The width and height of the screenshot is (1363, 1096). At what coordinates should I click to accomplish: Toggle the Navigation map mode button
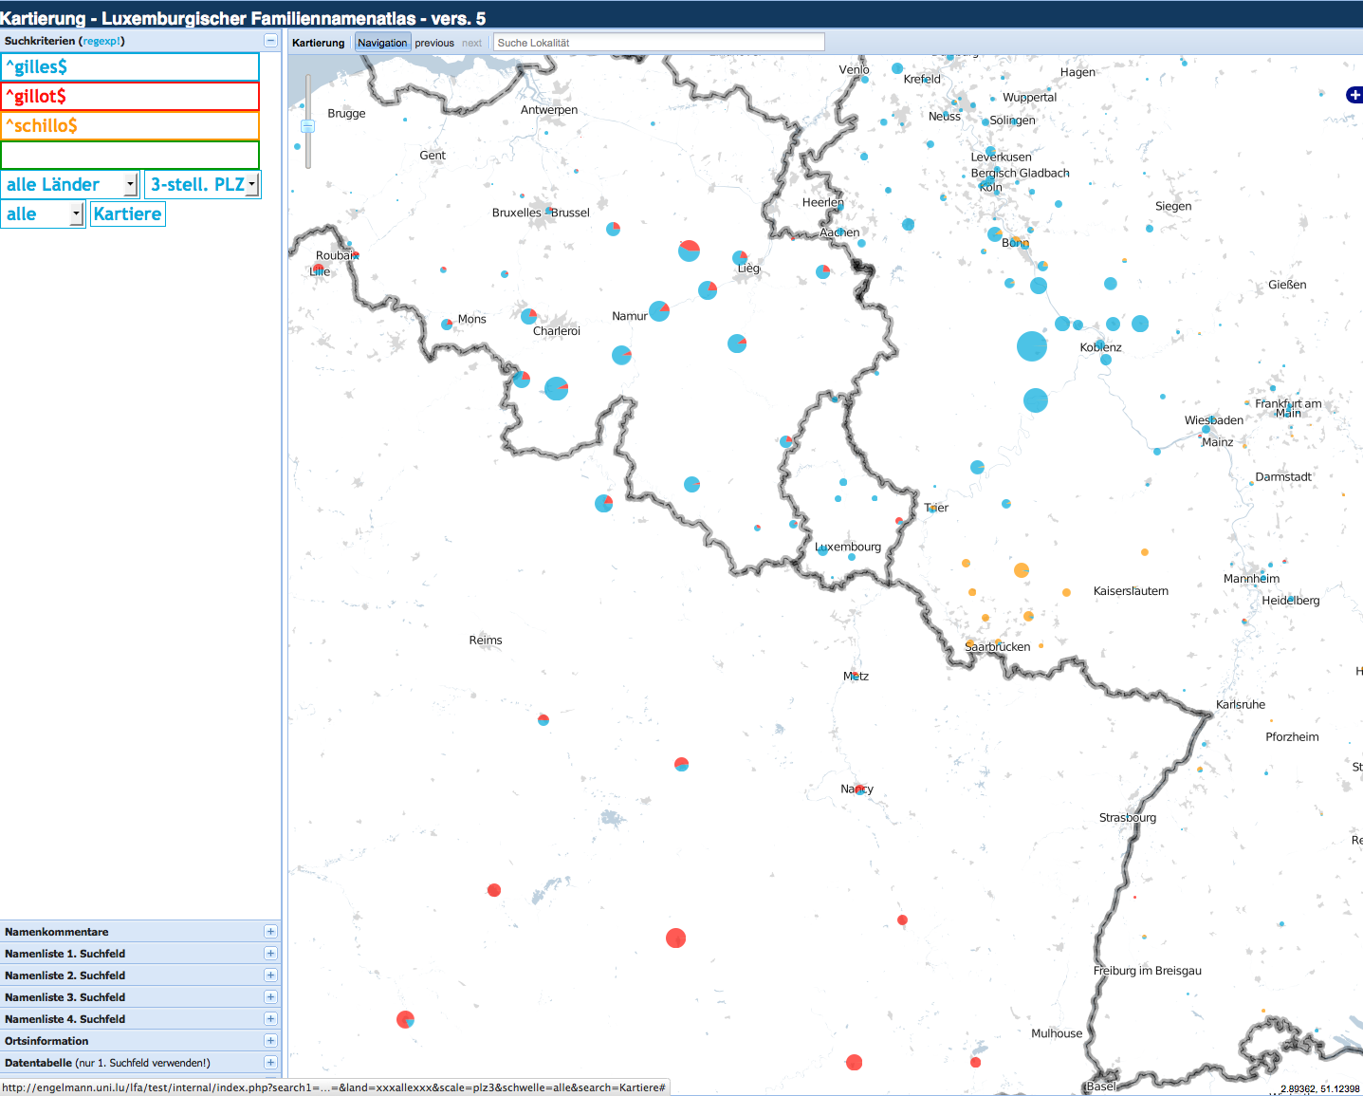382,43
